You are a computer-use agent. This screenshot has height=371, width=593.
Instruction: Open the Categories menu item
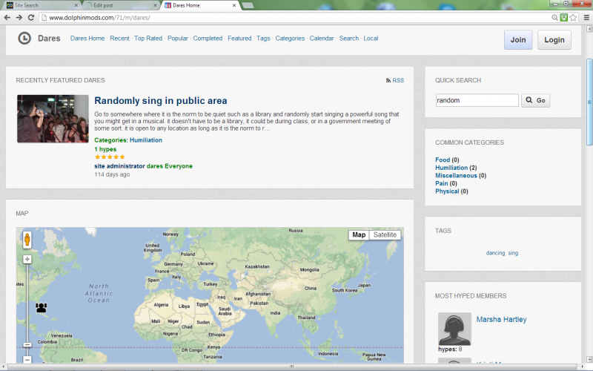(x=290, y=39)
